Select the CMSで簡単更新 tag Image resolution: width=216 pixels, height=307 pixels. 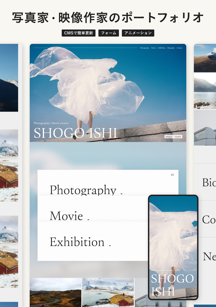[x=79, y=33]
